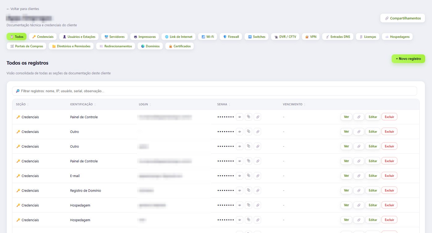
Task: Select the Link de Internet tab
Action: [179, 37]
